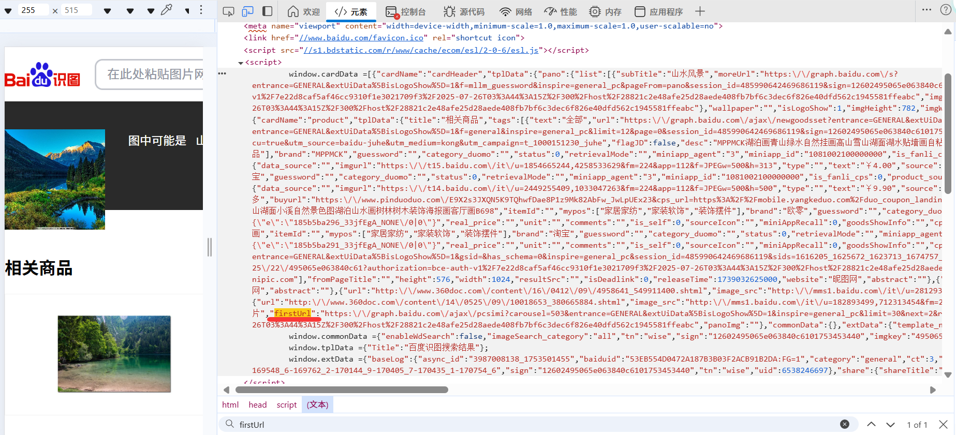Click the horizontal scrollbar thumb in Elements
Viewport: 956px width, 435px height.
(342, 390)
